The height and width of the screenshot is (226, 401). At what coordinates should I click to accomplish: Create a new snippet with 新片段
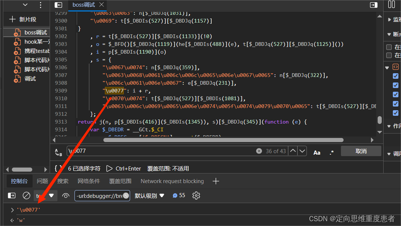tap(23, 19)
